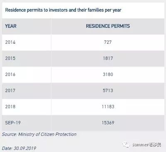Select the table title about residence permits
166x152 pixels.
[63, 10]
